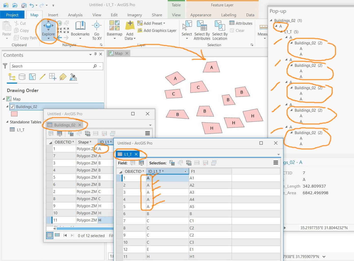Viewport: 354px width, 261px height.
Task: Click the Cut button in ribbon
Action: 20,23
